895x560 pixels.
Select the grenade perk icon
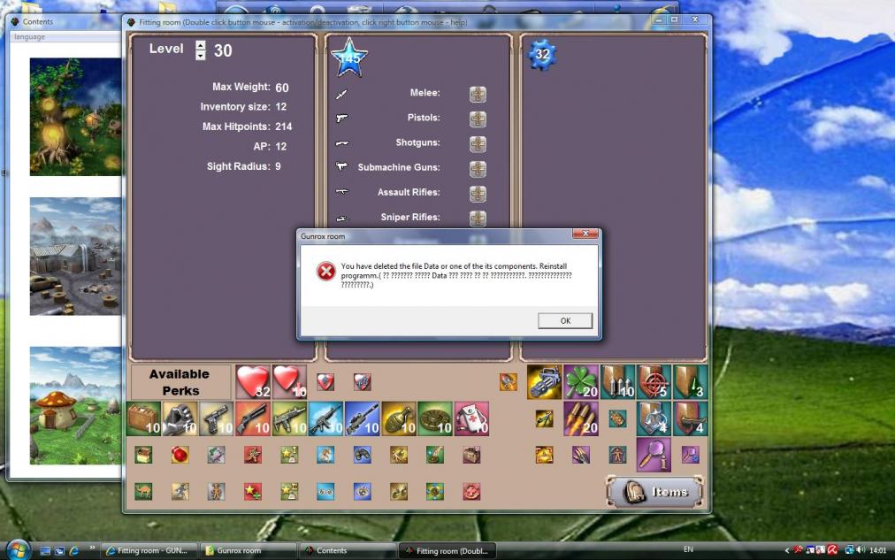point(399,418)
